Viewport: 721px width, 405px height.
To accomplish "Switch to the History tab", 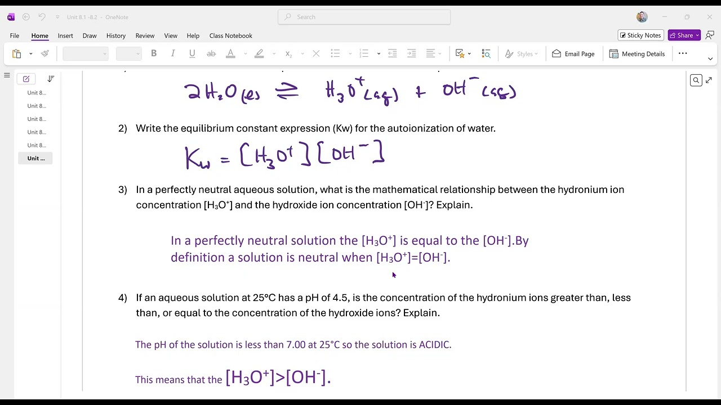I will tap(116, 35).
